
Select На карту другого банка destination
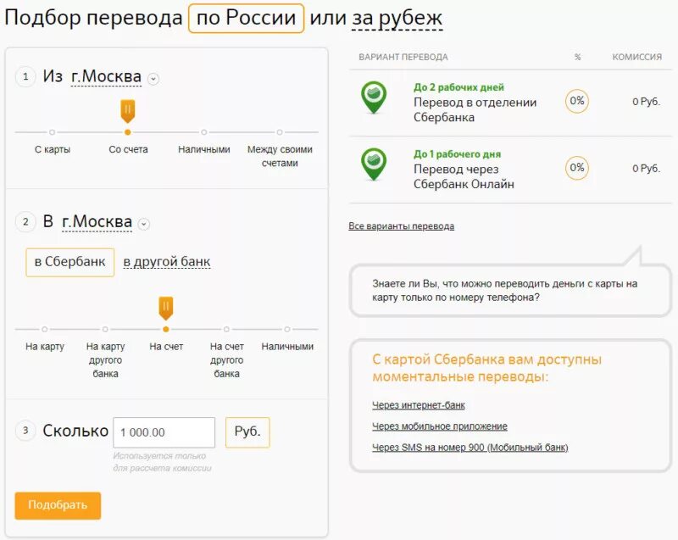pyautogui.click(x=105, y=359)
